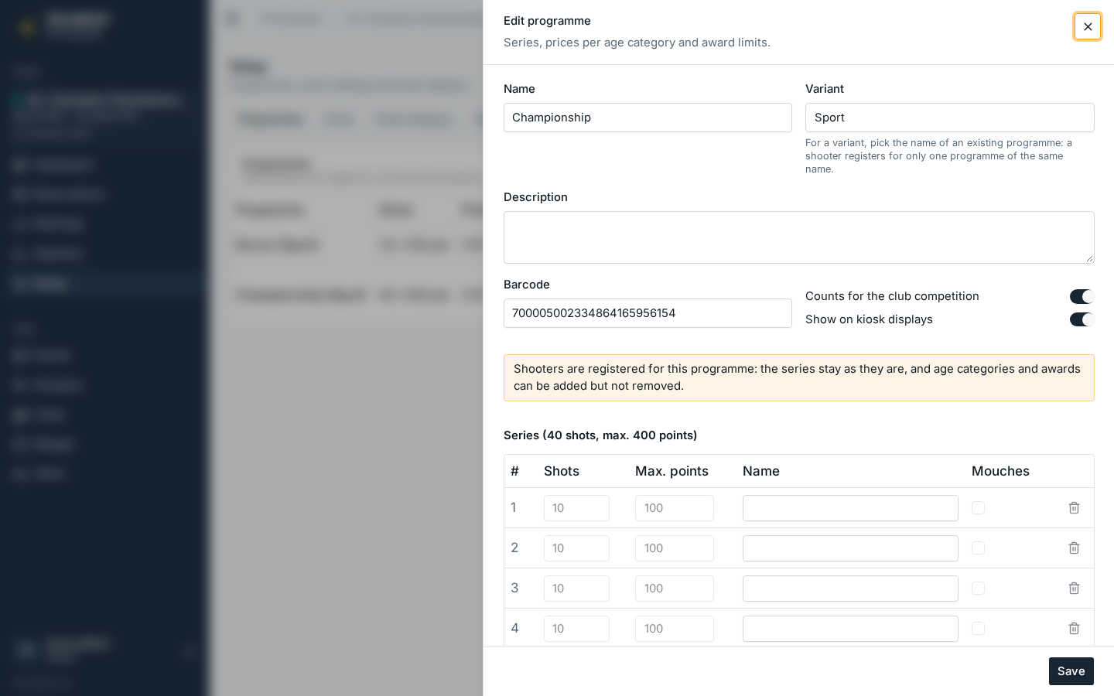The image size is (1114, 696).
Task: Click into the Description text area
Action: tap(798, 237)
